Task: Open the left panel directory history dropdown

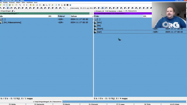Action: 92,13
